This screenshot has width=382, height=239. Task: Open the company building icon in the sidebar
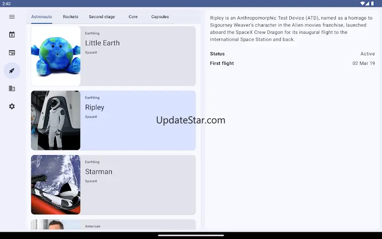click(x=12, y=88)
